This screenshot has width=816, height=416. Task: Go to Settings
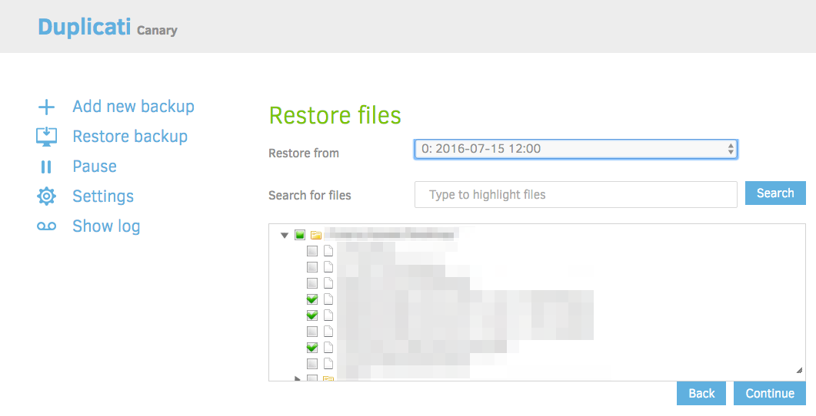click(x=103, y=196)
